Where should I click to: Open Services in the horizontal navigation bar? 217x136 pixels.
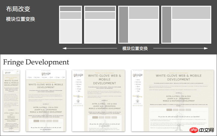(36, 77)
